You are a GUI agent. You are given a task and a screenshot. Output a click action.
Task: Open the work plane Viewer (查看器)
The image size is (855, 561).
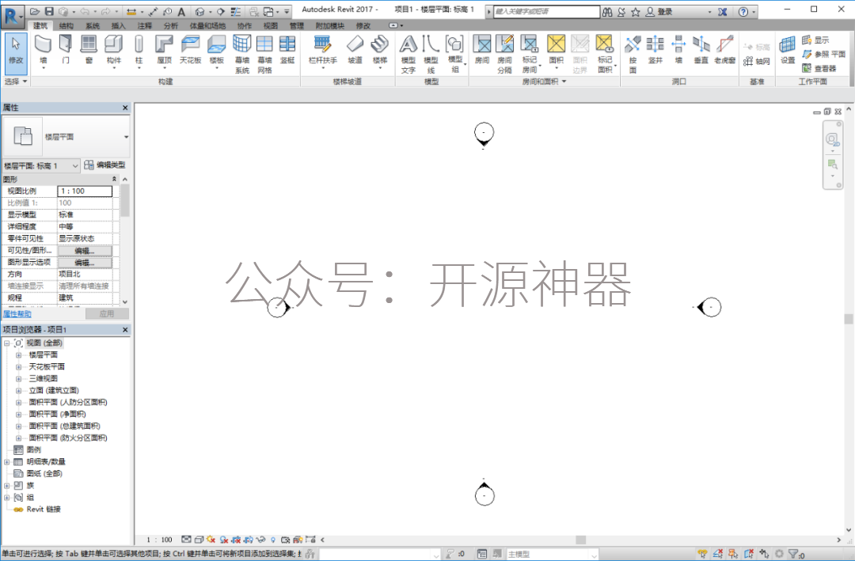click(x=819, y=68)
